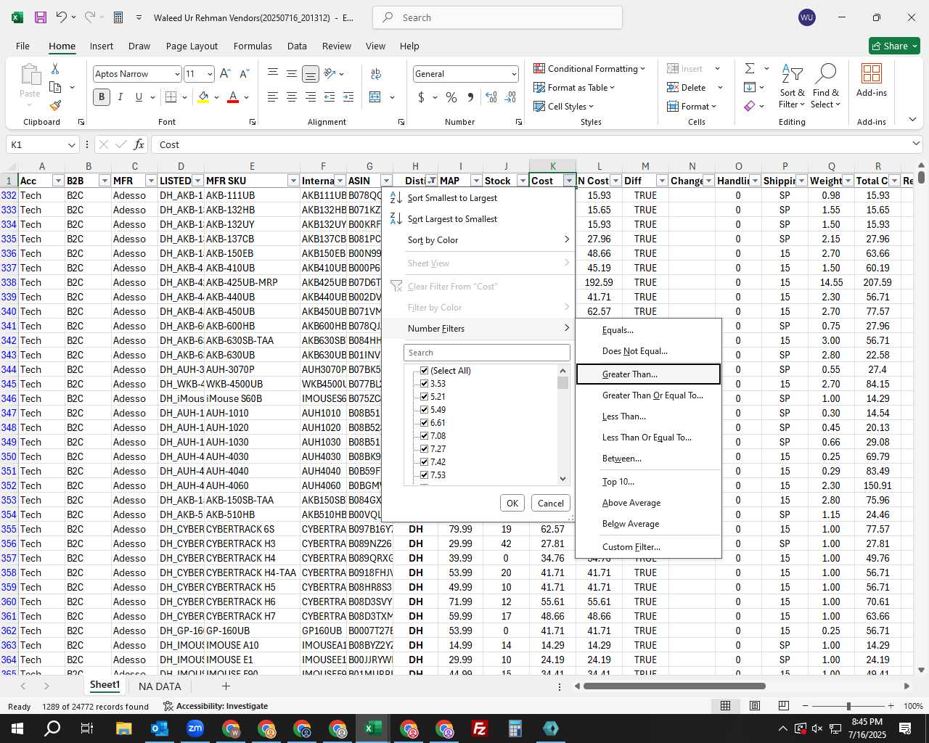Image resolution: width=929 pixels, height=743 pixels.
Task: Toggle Italic formatting button
Action: click(120, 97)
